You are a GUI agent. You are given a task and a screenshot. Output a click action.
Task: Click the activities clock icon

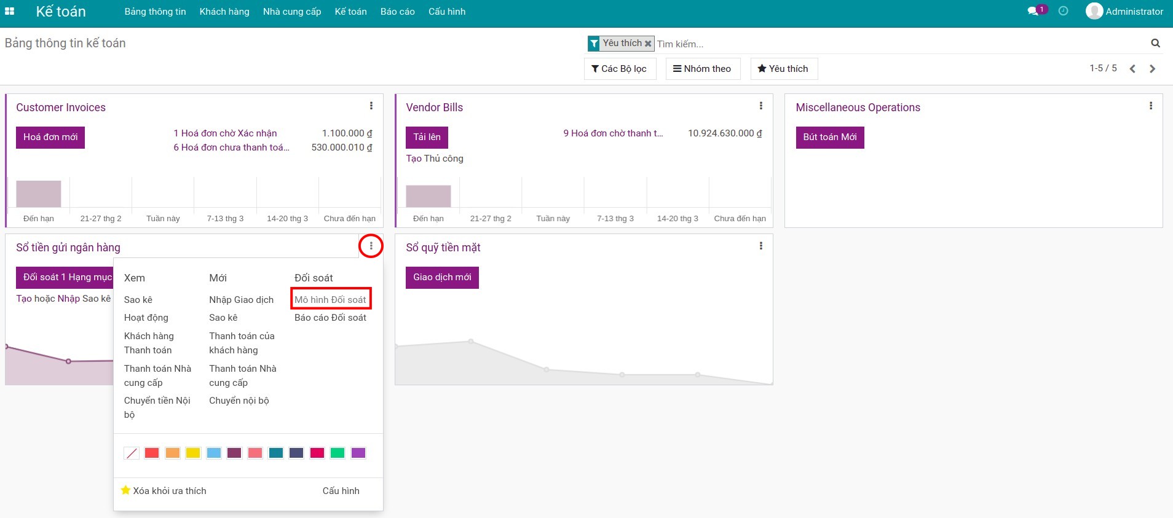coord(1063,11)
